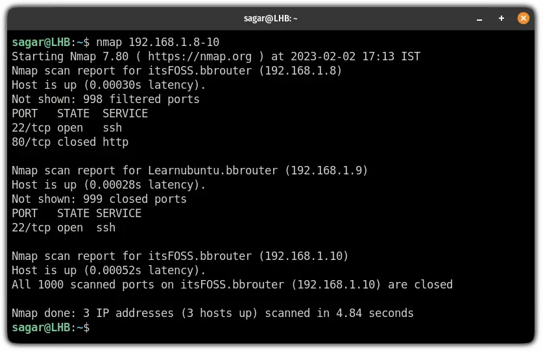Screen dimensions: 543x352
Task: Click the 'Nmap done: 3 IP addresses' summary
Action: pyautogui.click(x=213, y=313)
